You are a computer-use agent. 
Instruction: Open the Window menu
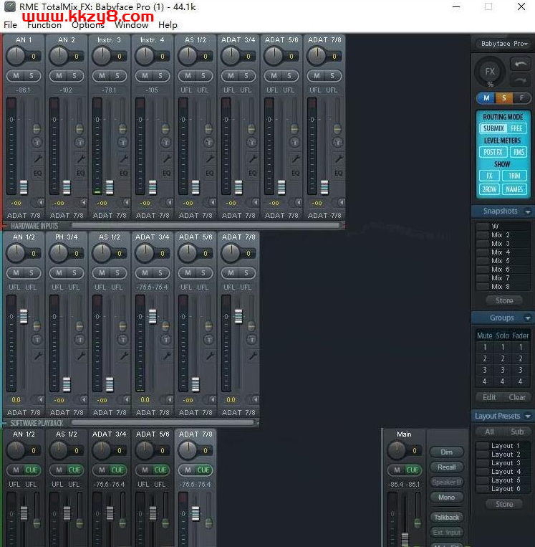132,25
